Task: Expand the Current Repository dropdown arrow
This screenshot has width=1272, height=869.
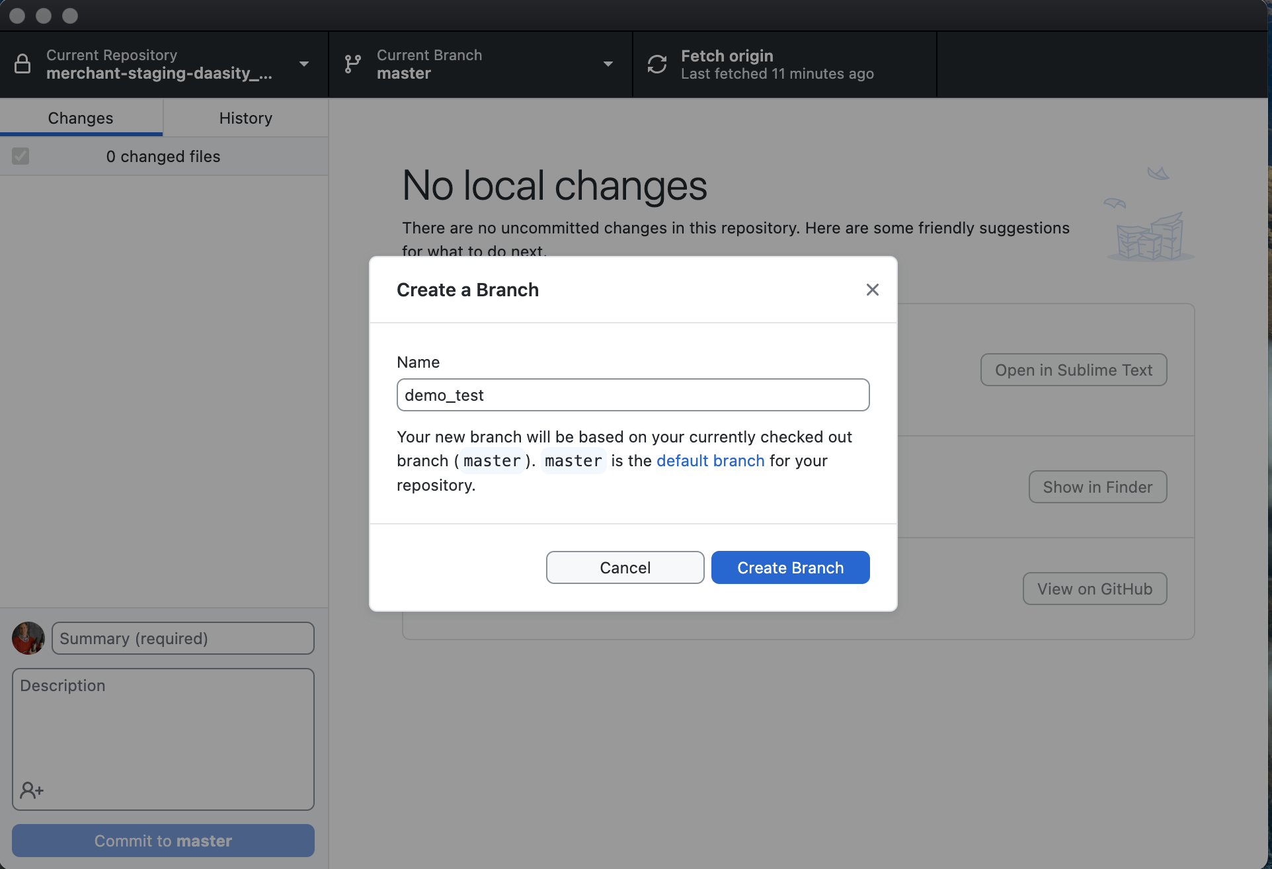Action: [x=304, y=64]
